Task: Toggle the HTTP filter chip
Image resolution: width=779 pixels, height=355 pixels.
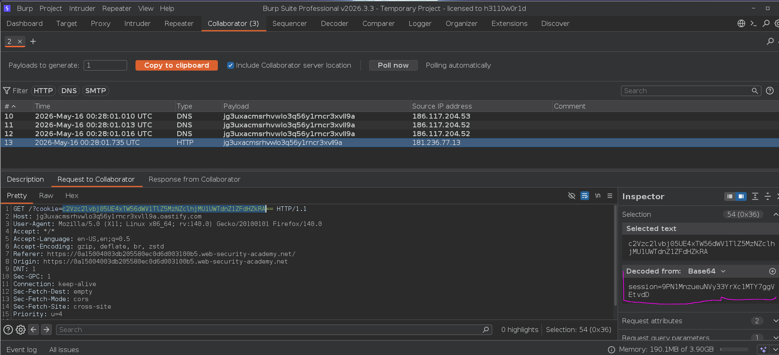Action: coord(43,91)
